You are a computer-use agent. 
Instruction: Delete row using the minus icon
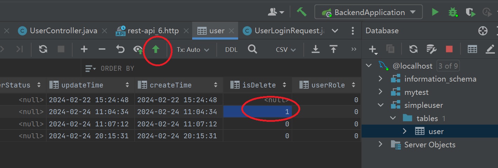[x=102, y=50]
